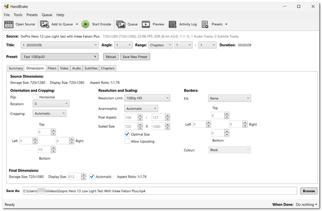Click the Open Source clapperboard icon

(x=9, y=24)
